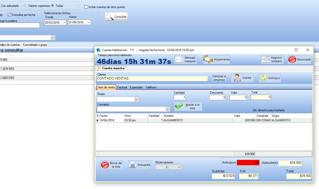The width and height of the screenshot is (319, 189).
Task: Click the red Anticipos amount field
Action: click(248, 163)
